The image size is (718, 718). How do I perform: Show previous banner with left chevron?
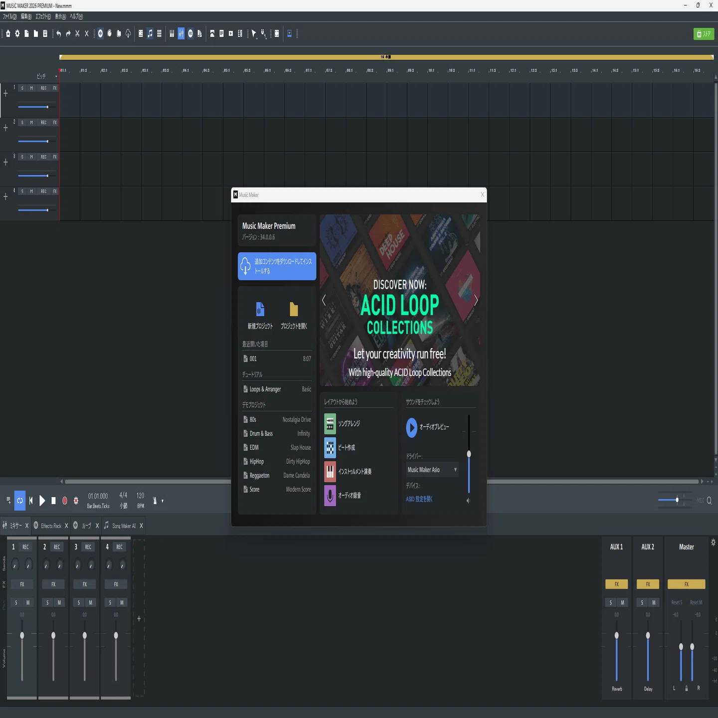(x=324, y=300)
